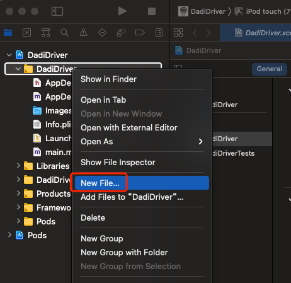The height and width of the screenshot is (283, 291).
Task: Open the Open As submenu
Action: [x=142, y=142]
